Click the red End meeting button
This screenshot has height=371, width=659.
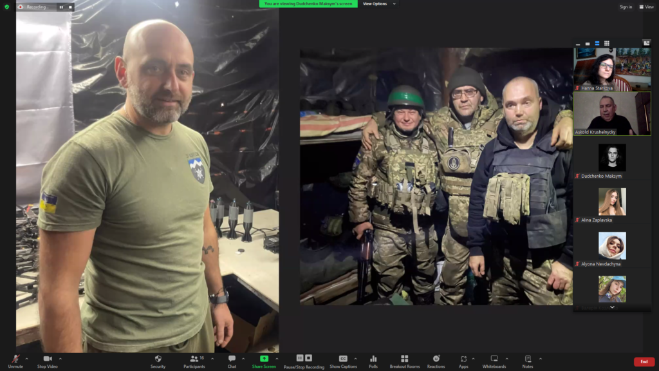pos(644,362)
